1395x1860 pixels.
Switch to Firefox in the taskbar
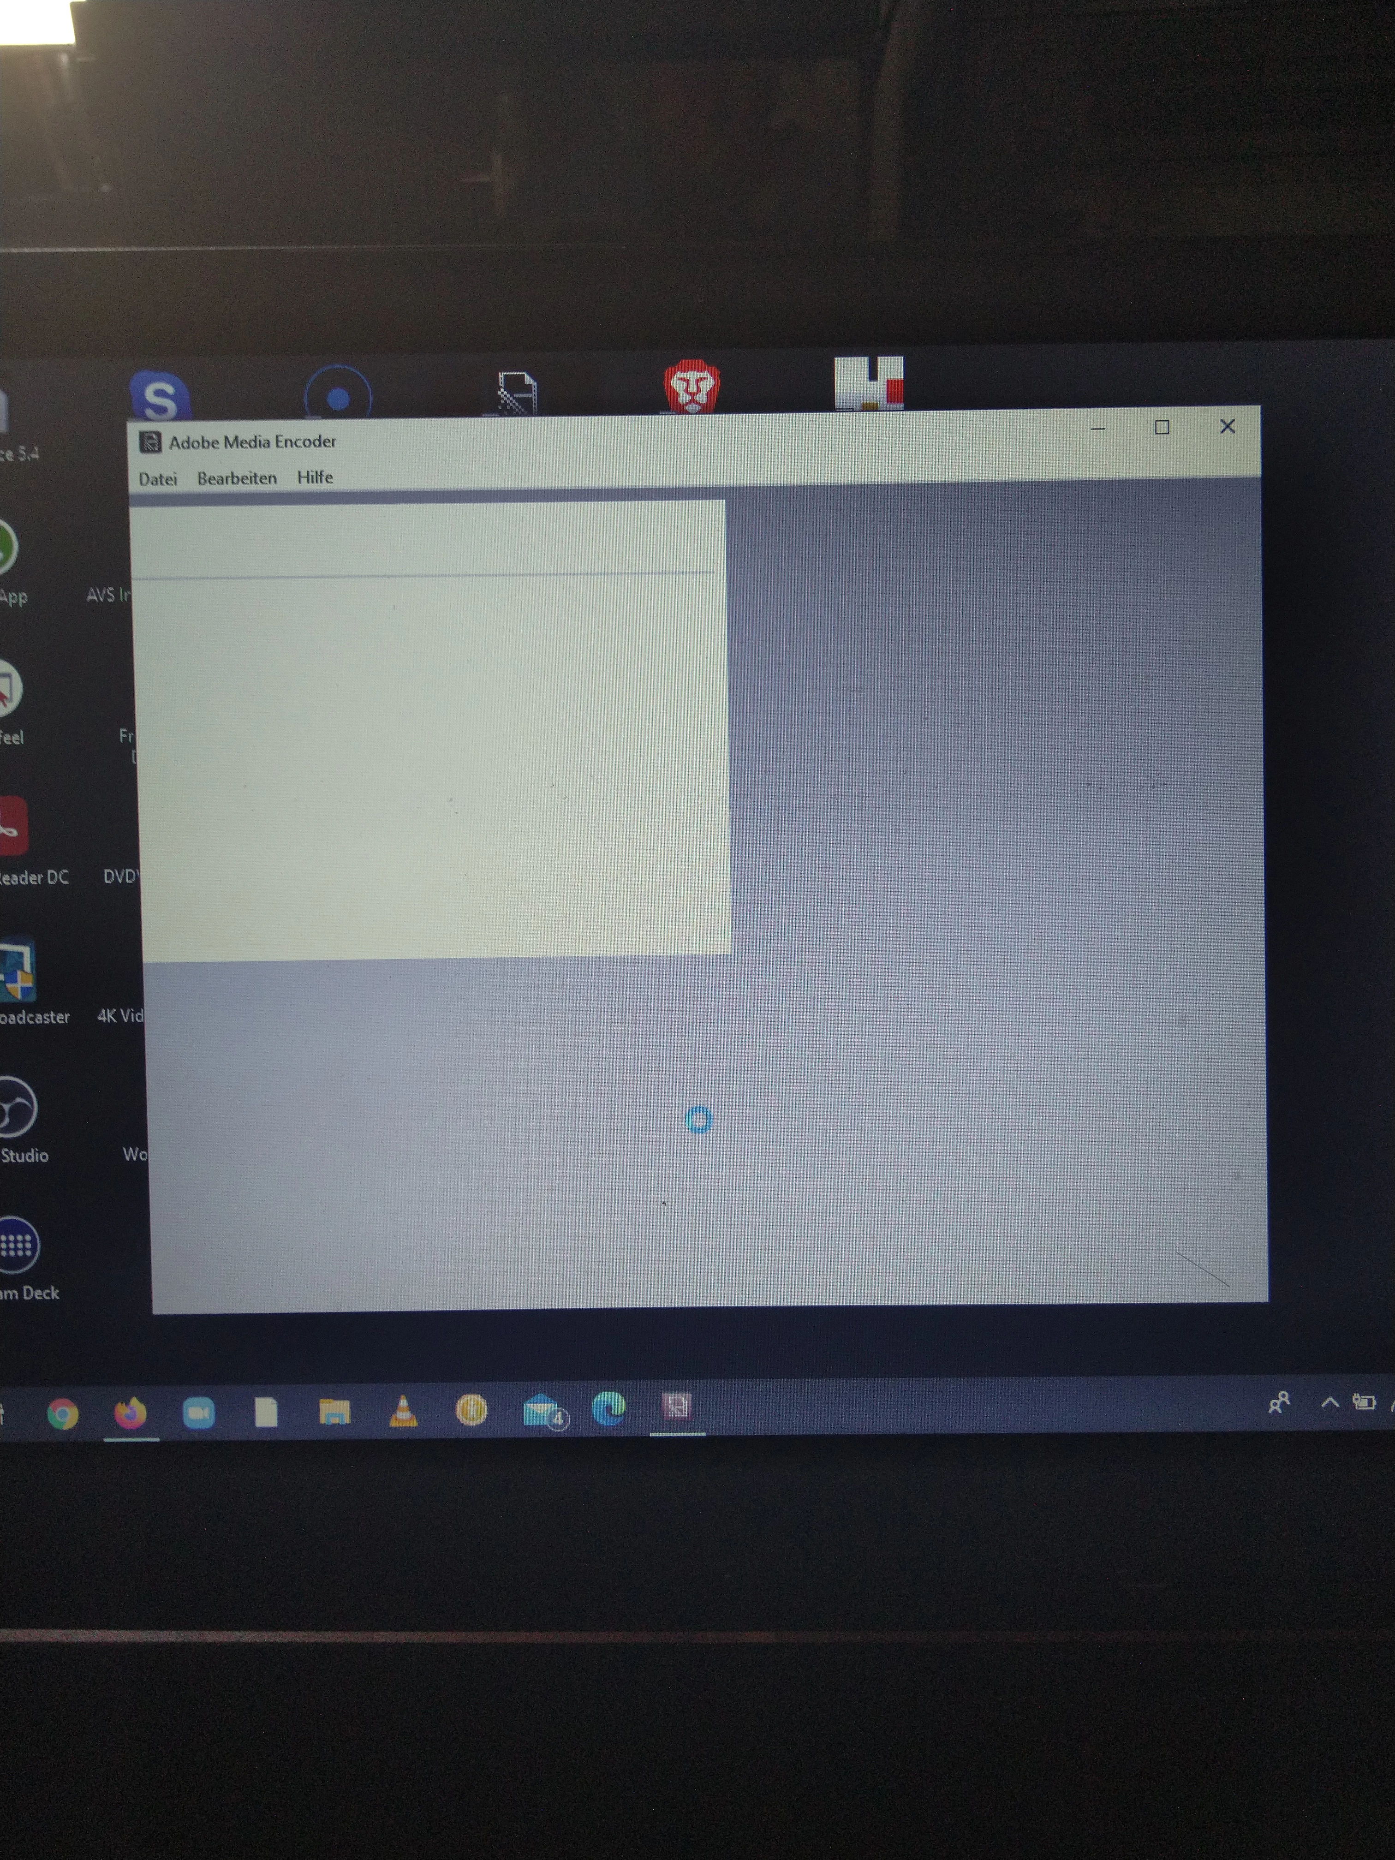131,1413
